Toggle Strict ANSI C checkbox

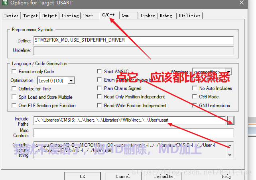(x=99, y=71)
